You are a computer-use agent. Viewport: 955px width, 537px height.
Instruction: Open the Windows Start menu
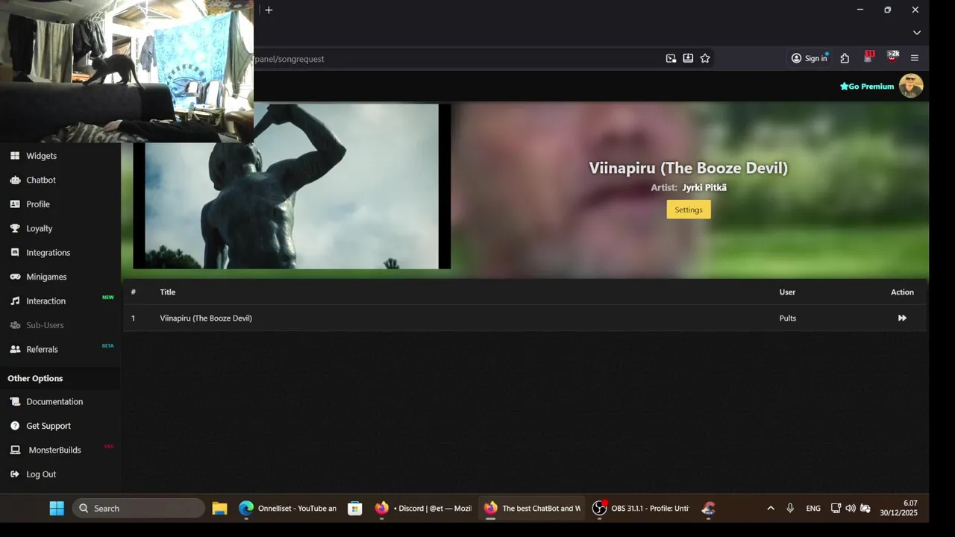point(57,509)
